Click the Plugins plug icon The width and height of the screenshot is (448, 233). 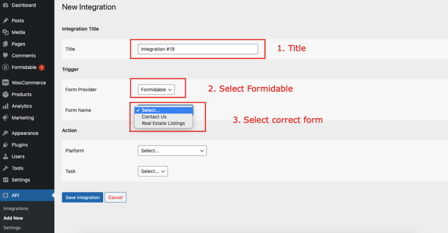[x=5, y=145]
